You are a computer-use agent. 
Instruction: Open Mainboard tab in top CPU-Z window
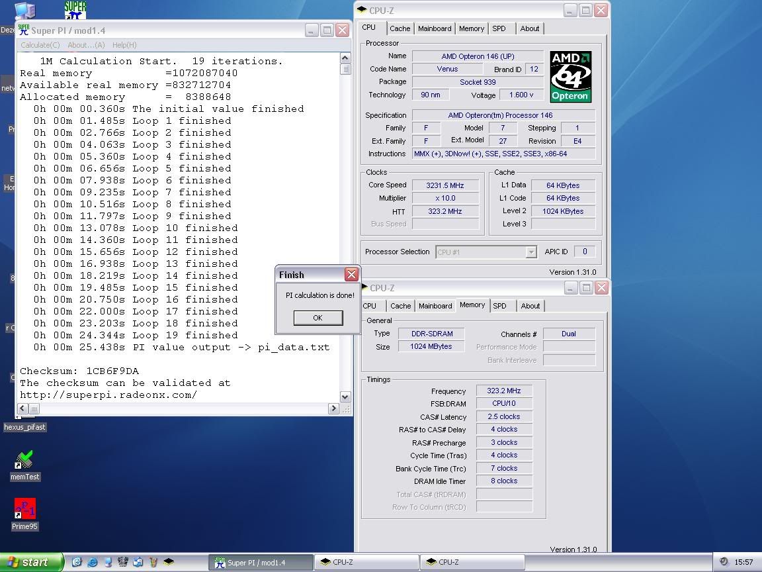click(435, 28)
